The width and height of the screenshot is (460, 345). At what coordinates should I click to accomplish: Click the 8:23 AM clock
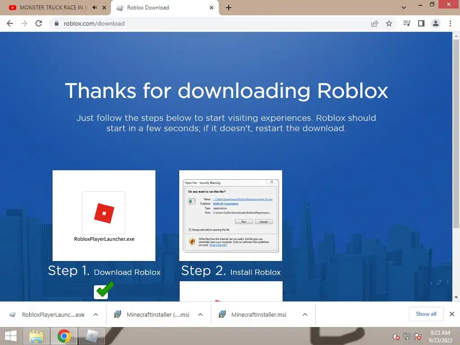(440, 333)
